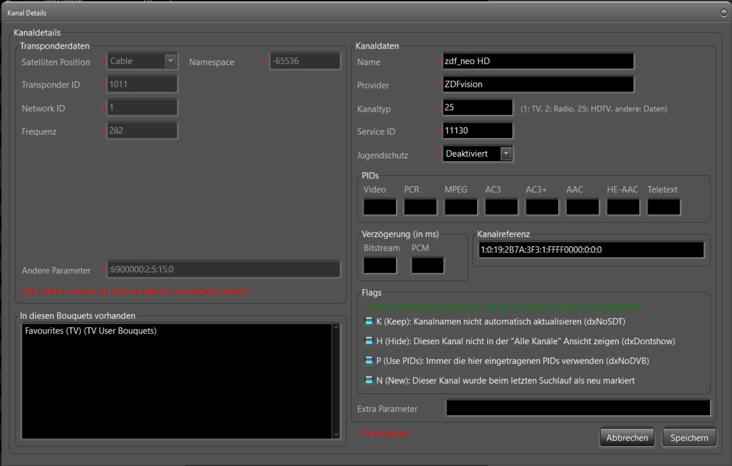
Task: Click the Provider text field
Action: (x=538, y=84)
